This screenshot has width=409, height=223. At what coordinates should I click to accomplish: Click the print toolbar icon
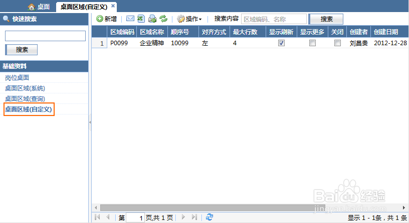pyautogui.click(x=152, y=19)
